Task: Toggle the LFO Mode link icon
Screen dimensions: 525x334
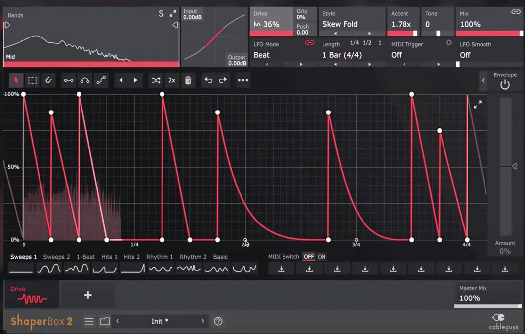Action: click(x=309, y=43)
